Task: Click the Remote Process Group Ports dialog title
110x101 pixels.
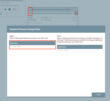Action: pos(25,29)
